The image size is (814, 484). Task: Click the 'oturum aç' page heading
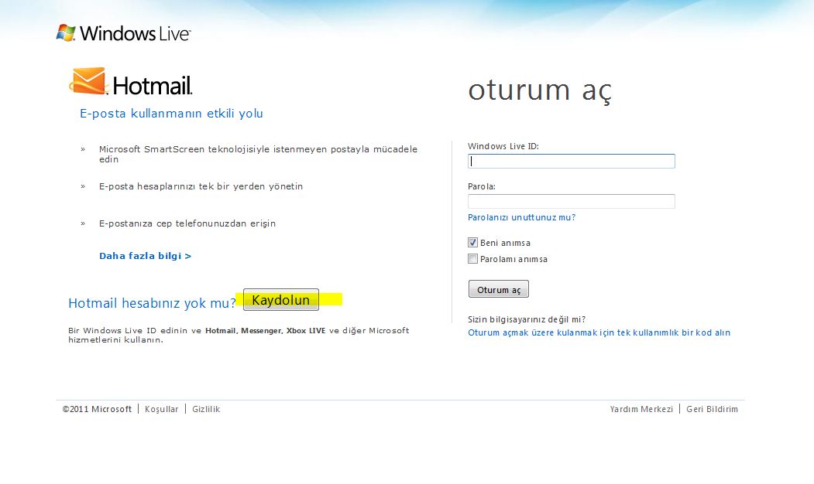pyautogui.click(x=540, y=90)
